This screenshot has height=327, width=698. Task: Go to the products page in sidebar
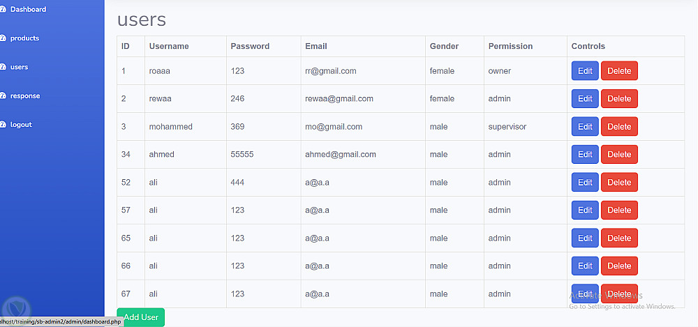coord(24,38)
